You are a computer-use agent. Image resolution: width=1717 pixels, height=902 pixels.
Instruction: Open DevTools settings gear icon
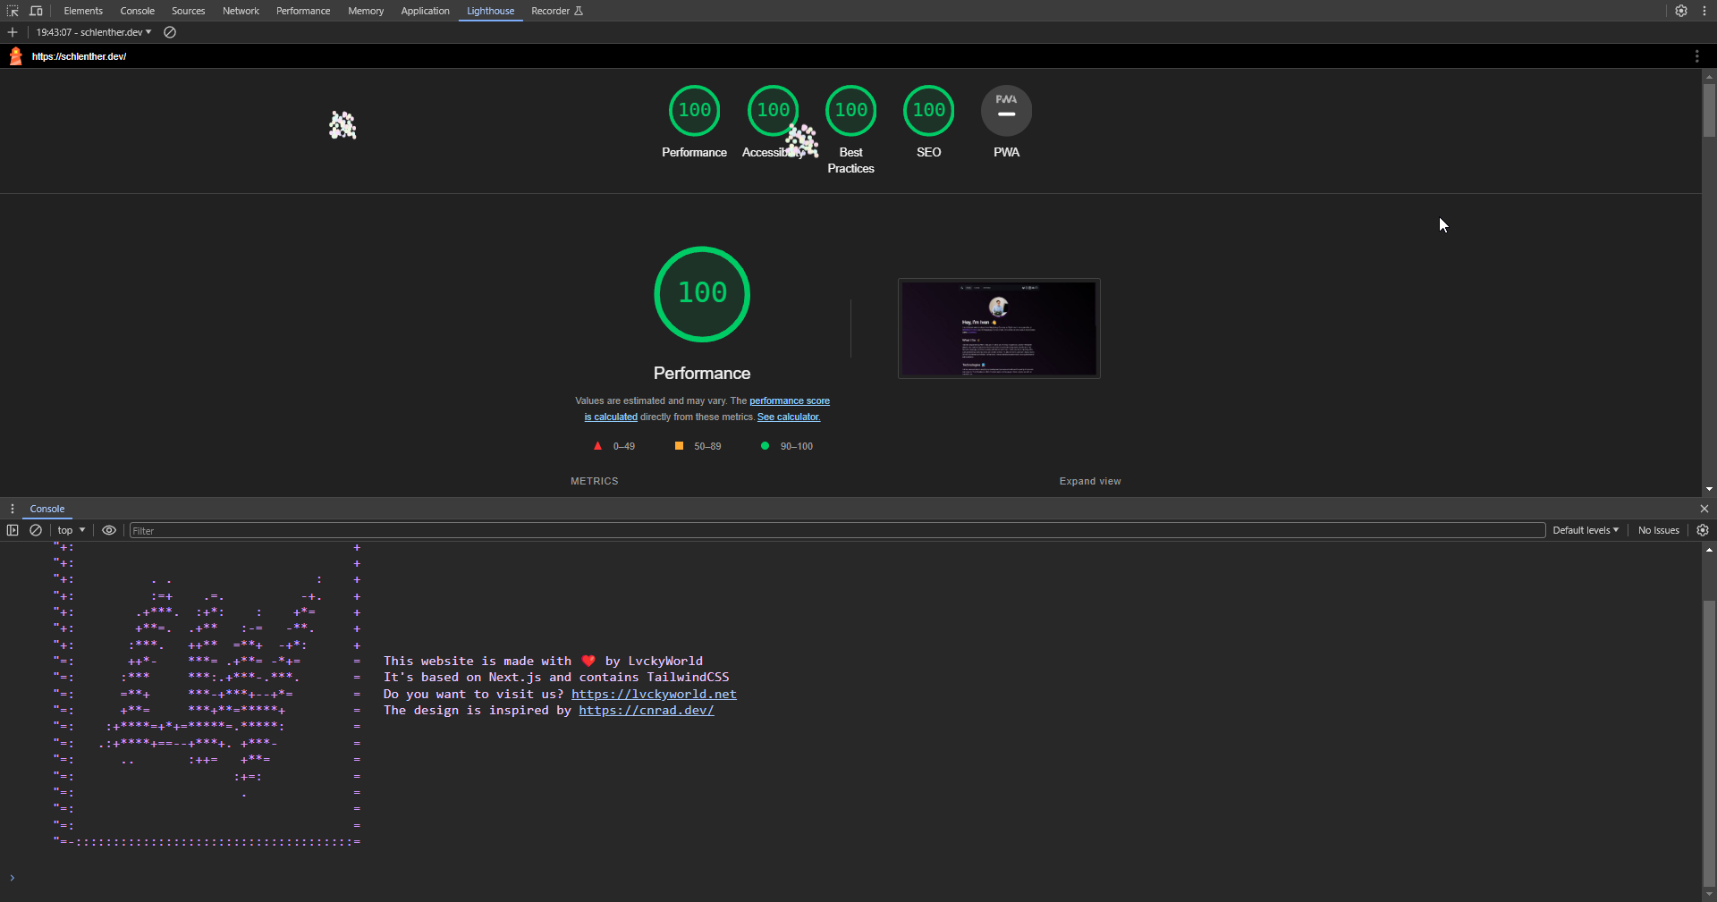click(x=1681, y=11)
